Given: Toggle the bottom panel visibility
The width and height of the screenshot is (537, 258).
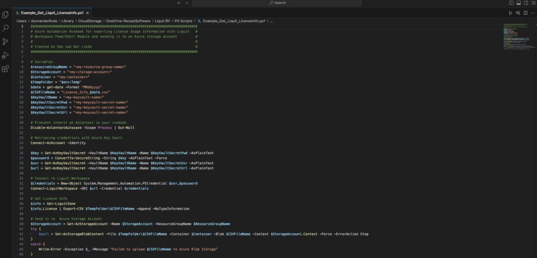Looking at the screenshot, I should pyautogui.click(x=518, y=3).
